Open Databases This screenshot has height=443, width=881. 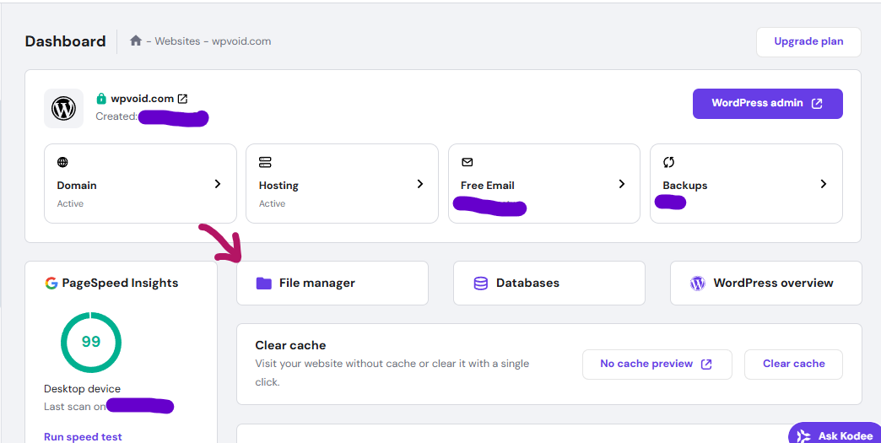[549, 283]
